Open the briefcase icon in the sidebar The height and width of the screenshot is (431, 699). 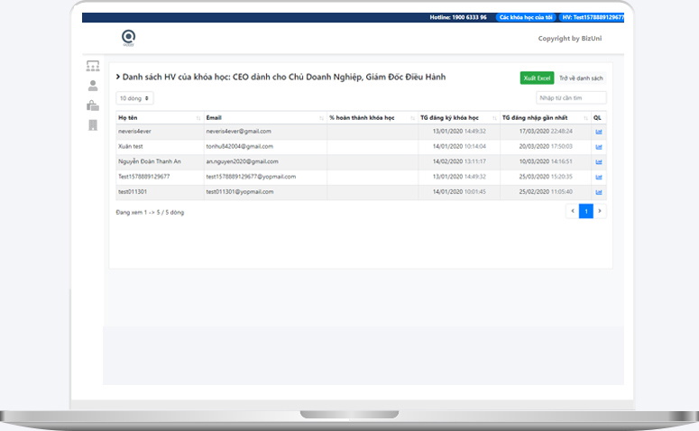pos(93,105)
